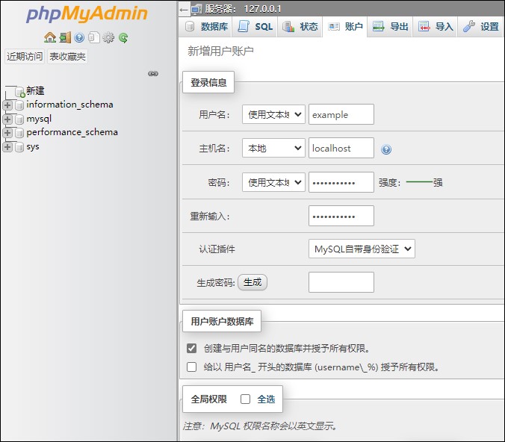Expand the mysql database tree node
505x442 pixels.
coord(7,119)
